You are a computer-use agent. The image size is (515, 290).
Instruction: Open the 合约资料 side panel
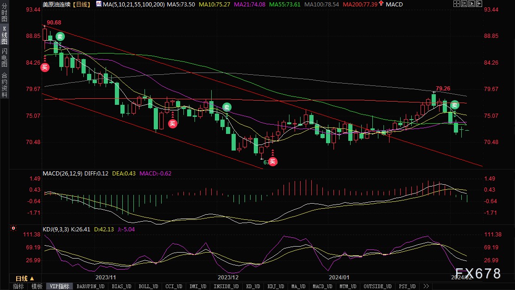pyautogui.click(x=4, y=85)
